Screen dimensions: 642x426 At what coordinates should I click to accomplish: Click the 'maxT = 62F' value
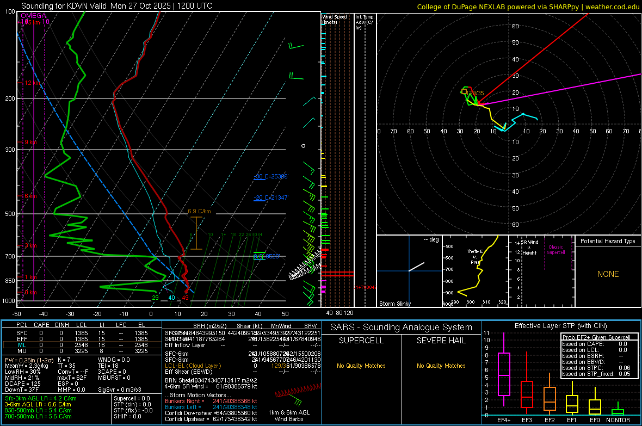pos(72,378)
